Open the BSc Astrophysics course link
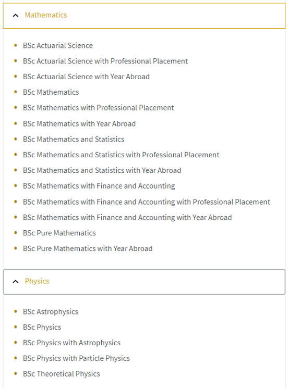The height and width of the screenshot is (389, 289). [x=51, y=312]
